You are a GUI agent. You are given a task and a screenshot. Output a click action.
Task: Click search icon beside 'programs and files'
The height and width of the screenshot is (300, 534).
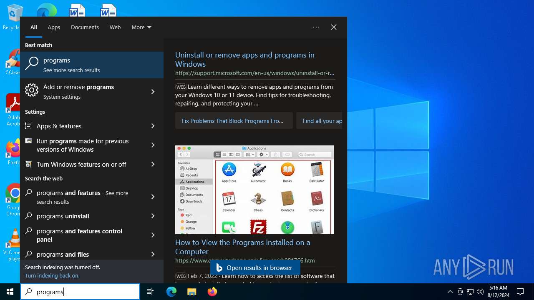pos(29,254)
